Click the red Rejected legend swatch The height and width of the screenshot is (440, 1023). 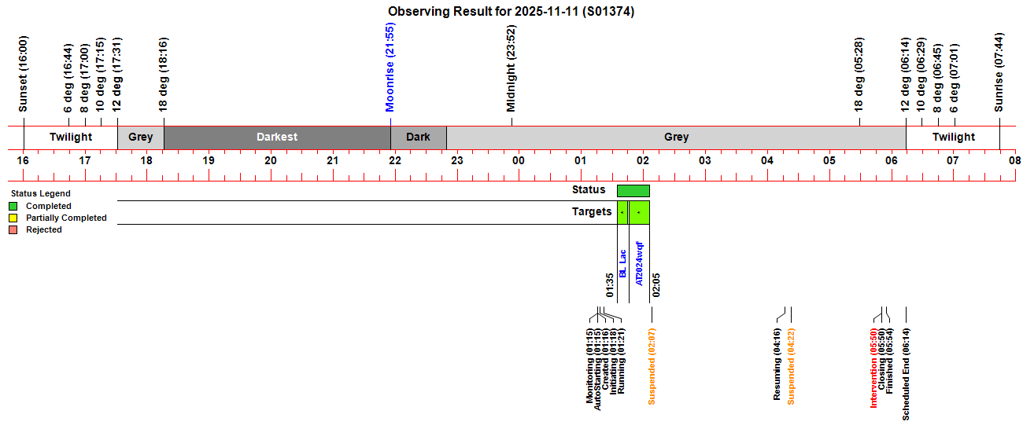click(13, 229)
